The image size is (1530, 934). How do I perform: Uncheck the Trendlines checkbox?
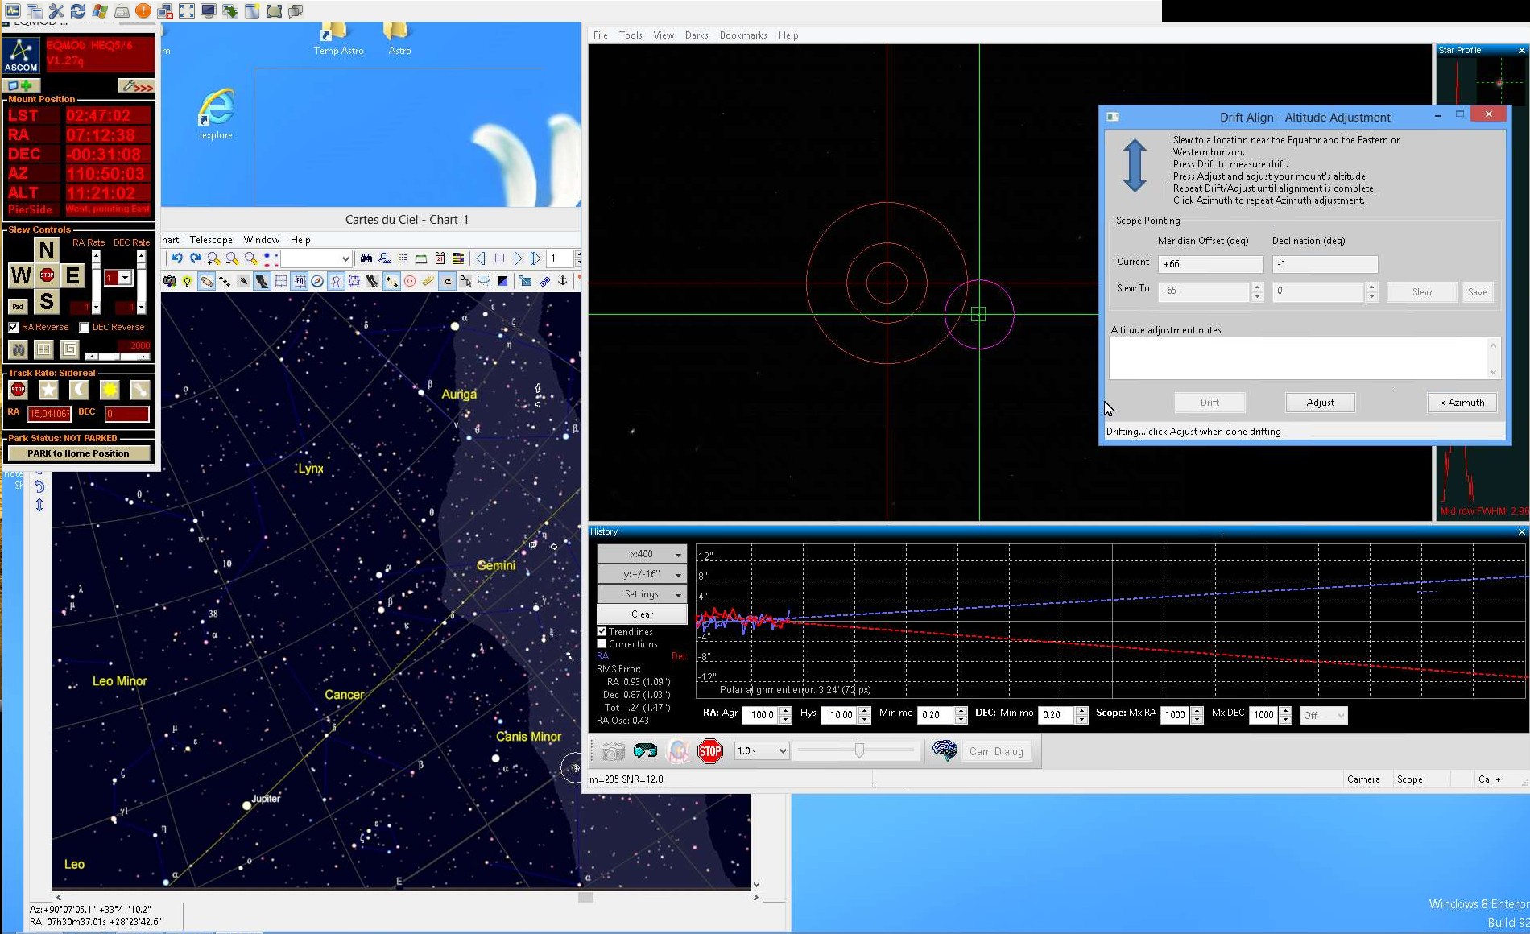(x=602, y=631)
